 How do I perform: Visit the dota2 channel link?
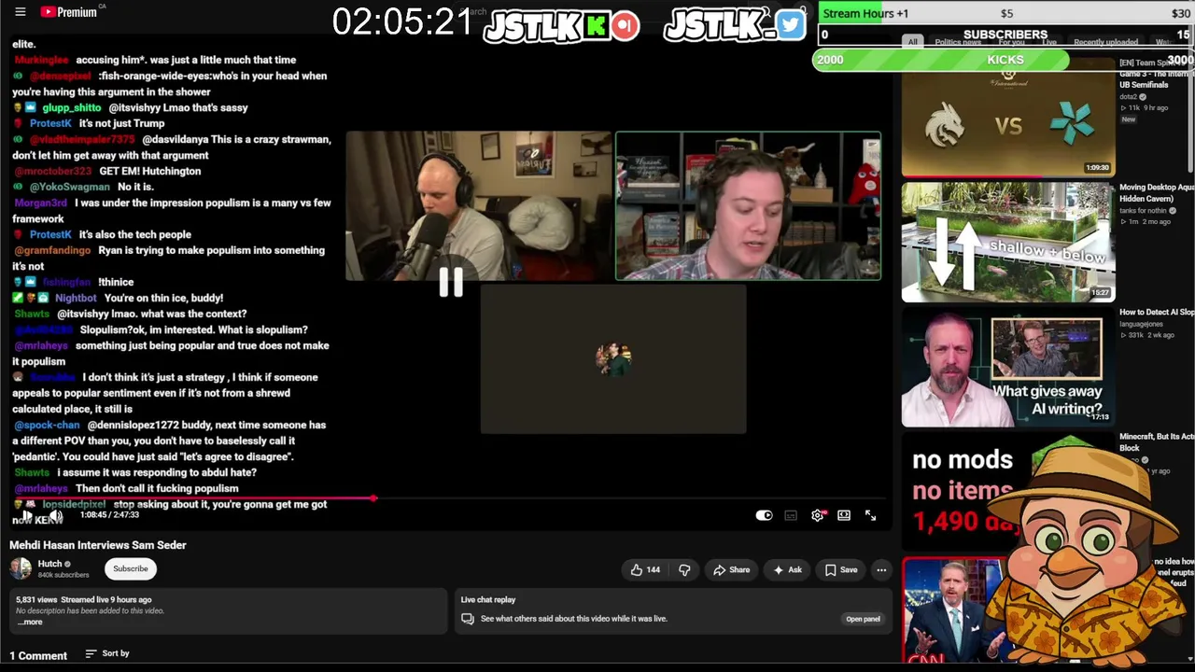[x=1129, y=97]
